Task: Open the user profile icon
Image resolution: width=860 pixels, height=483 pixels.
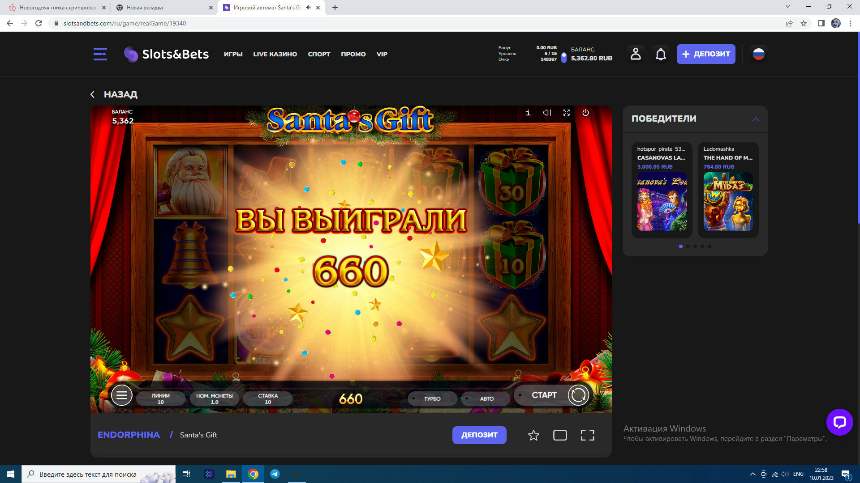Action: 635,54
